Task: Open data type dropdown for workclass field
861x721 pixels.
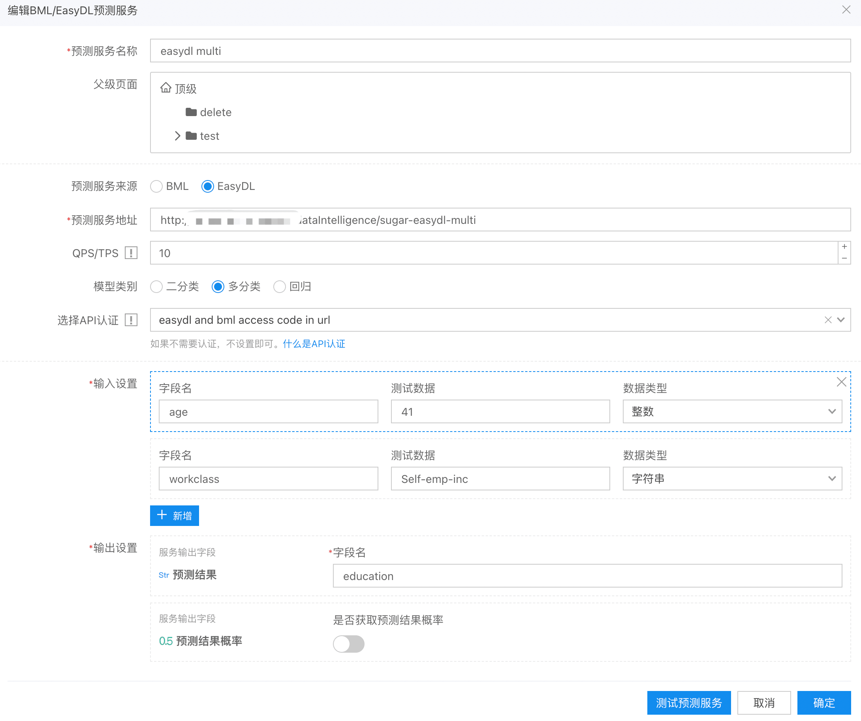Action: (x=732, y=478)
